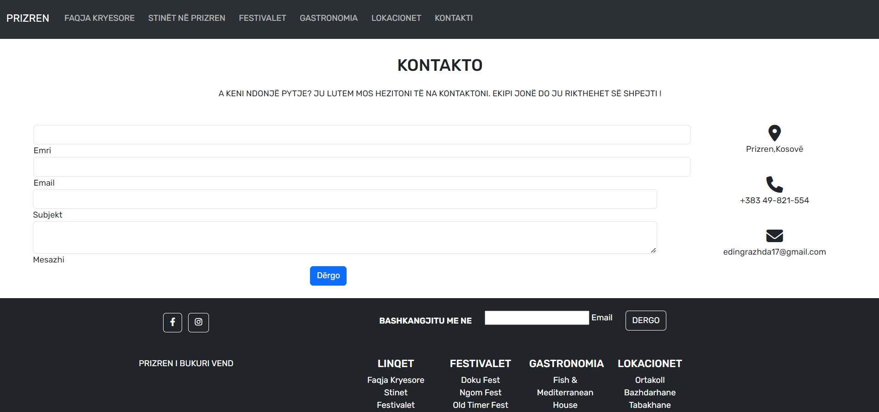Go to the PRIZREN brand logo link
This screenshot has width=879, height=412.
point(28,18)
